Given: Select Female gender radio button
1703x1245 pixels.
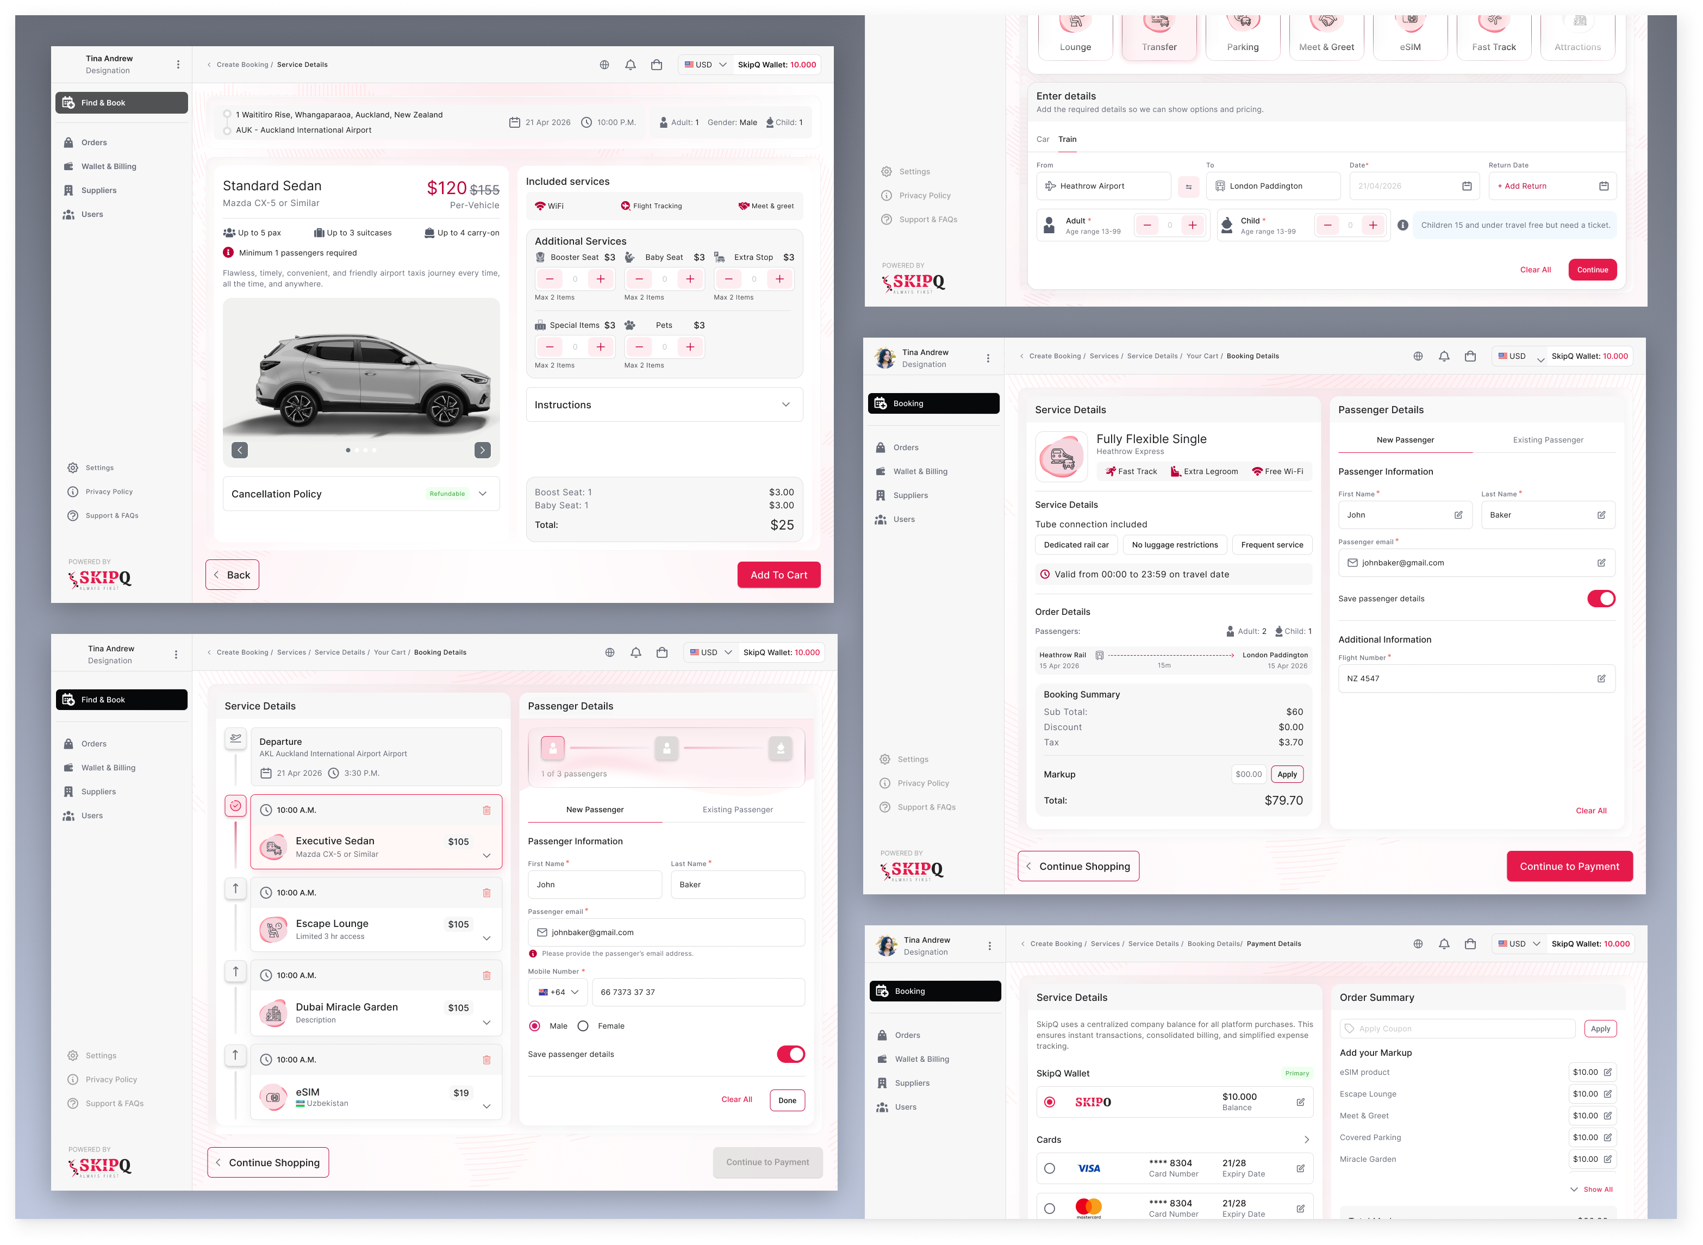Looking at the screenshot, I should click(x=583, y=1026).
